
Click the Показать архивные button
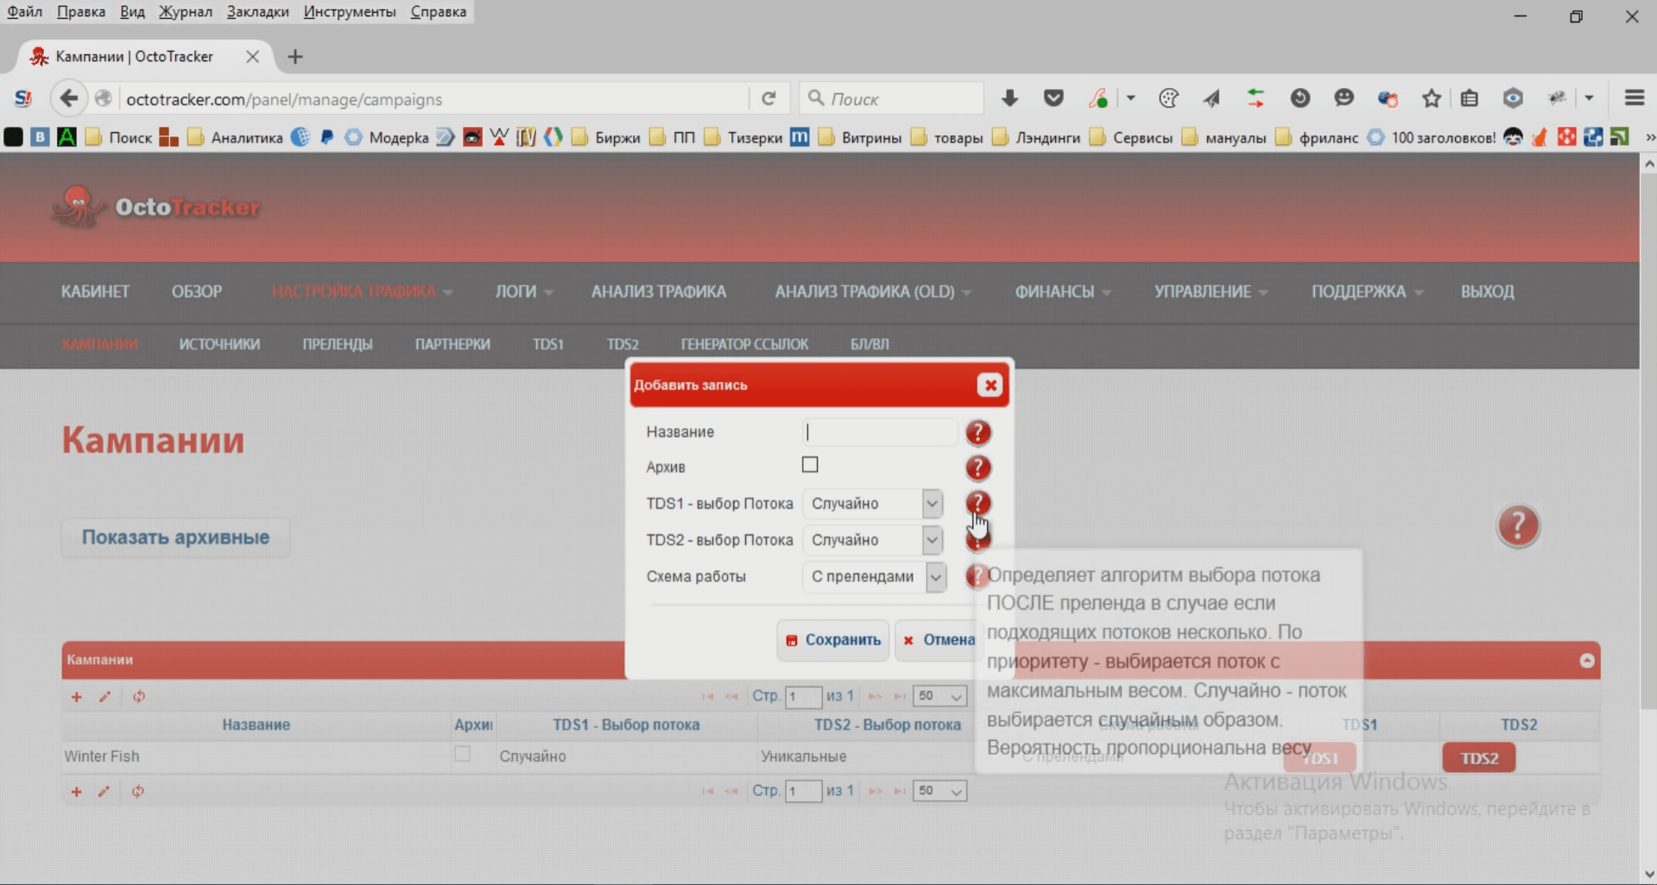click(175, 537)
